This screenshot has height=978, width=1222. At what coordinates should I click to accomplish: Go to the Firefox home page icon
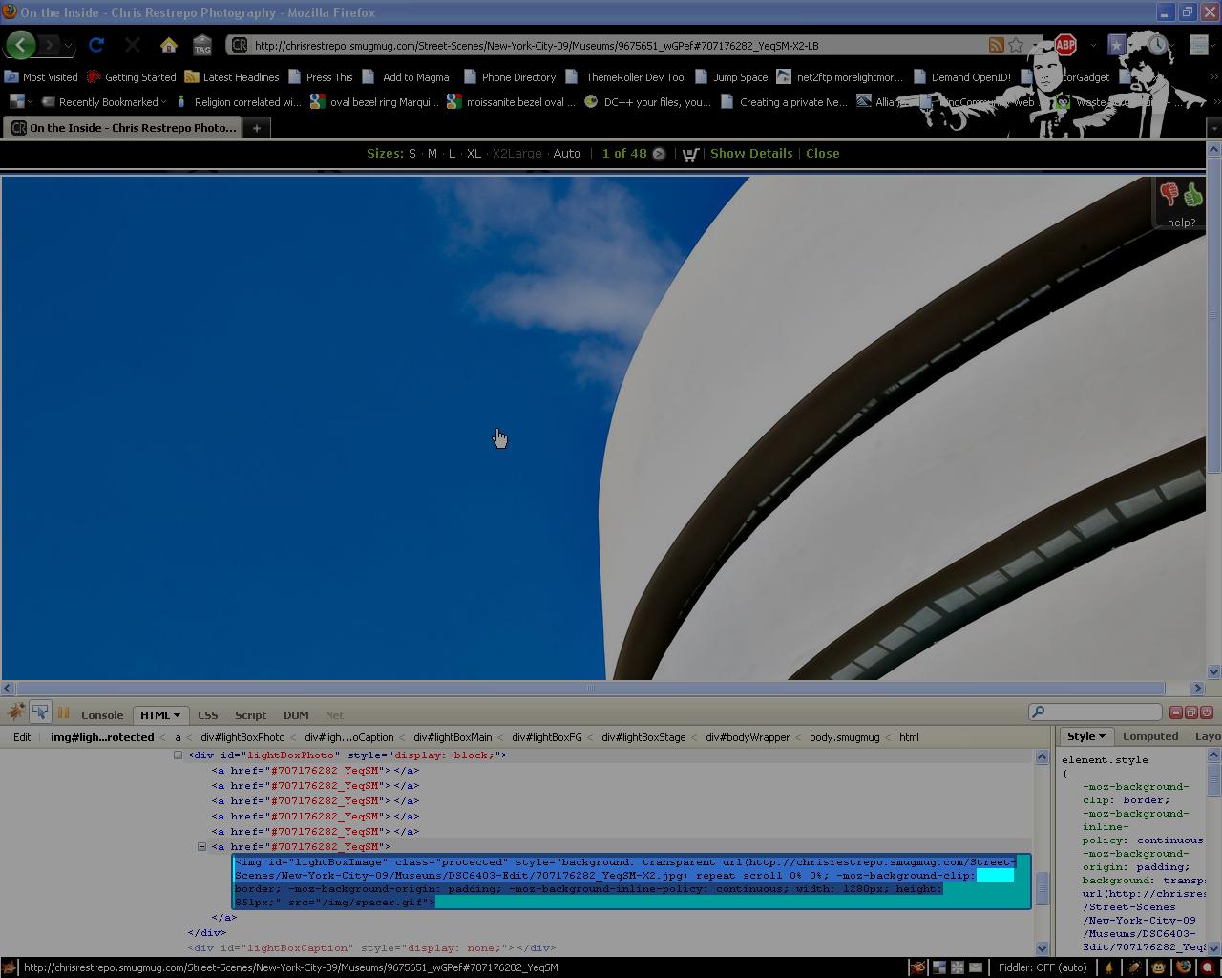(169, 45)
